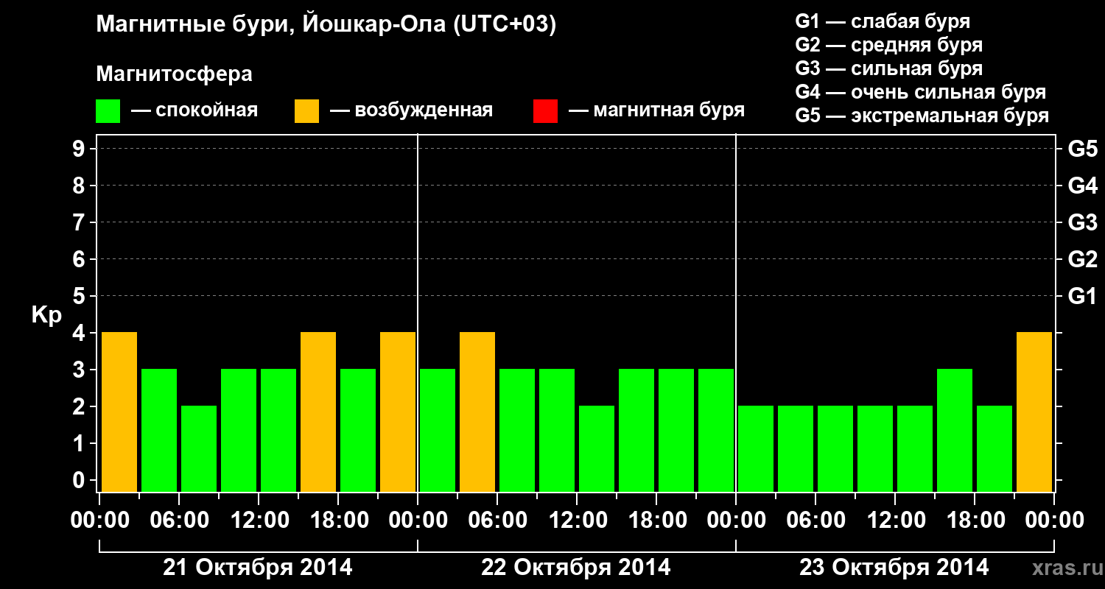Screen dimensions: 1105x589
Task: Click the '0' tick on the Kp axis
Action: point(80,480)
